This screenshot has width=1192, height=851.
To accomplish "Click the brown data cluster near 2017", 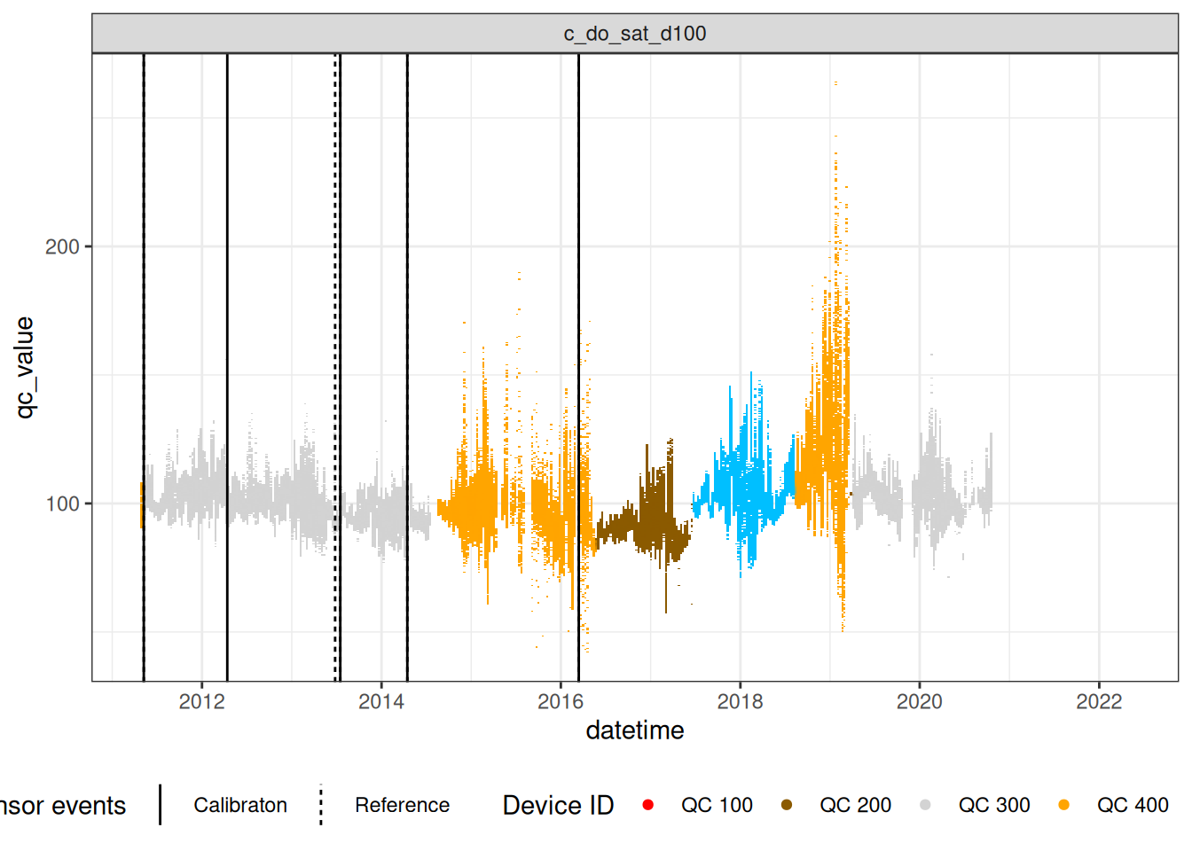I will pyautogui.click(x=652, y=519).
